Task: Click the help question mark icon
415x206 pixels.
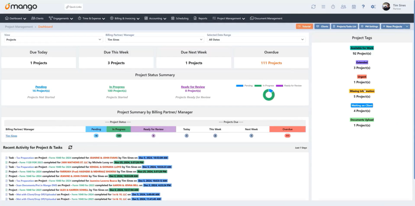Action: [363, 6]
